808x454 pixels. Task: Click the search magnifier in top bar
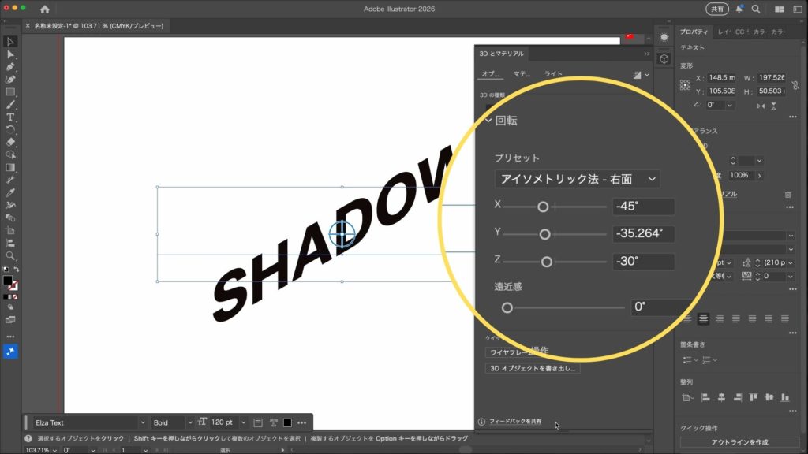tap(756, 9)
